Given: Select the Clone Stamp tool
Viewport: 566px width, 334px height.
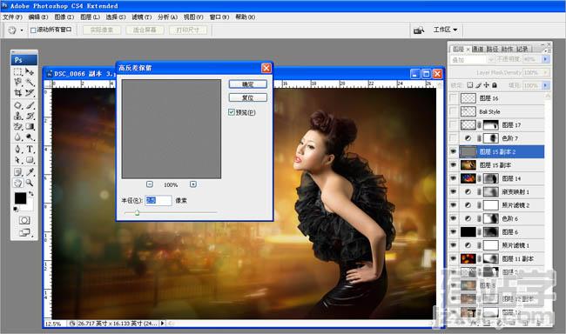Looking at the screenshot, I should tap(17, 116).
